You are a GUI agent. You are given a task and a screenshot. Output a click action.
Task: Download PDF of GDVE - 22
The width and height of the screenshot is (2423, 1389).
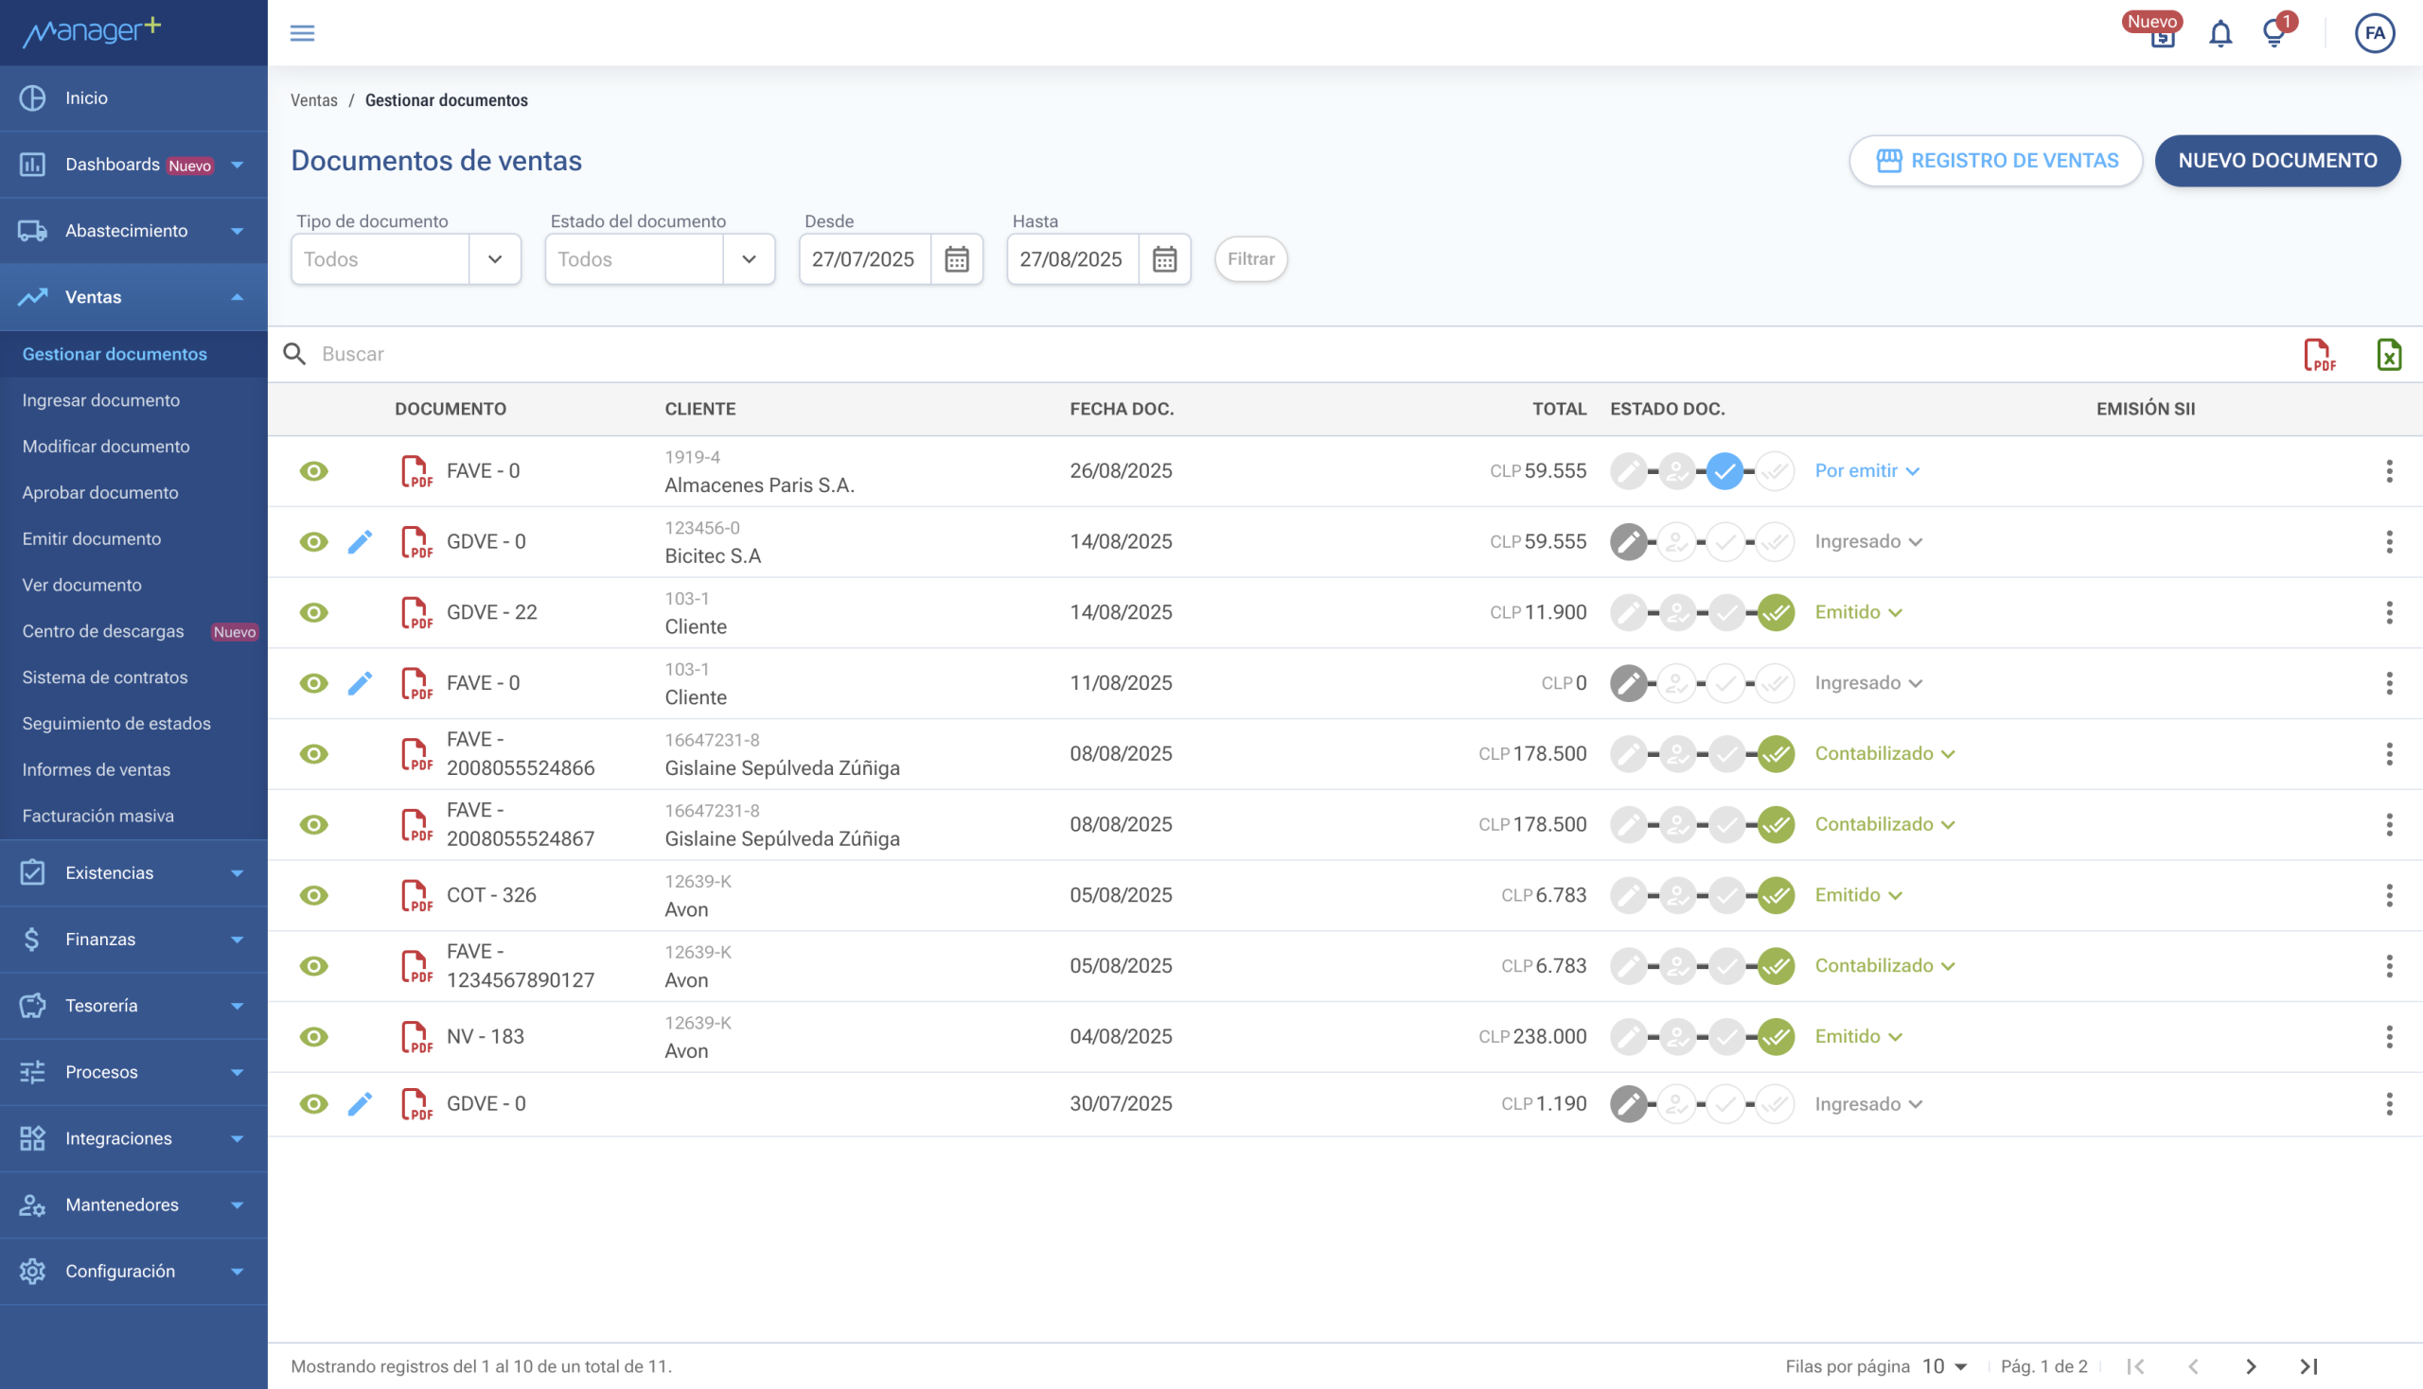point(416,612)
